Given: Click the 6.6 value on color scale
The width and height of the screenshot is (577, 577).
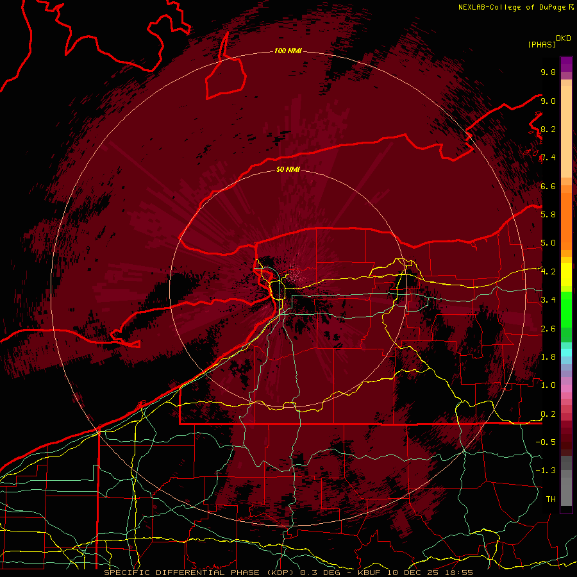Looking at the screenshot, I should (x=548, y=186).
